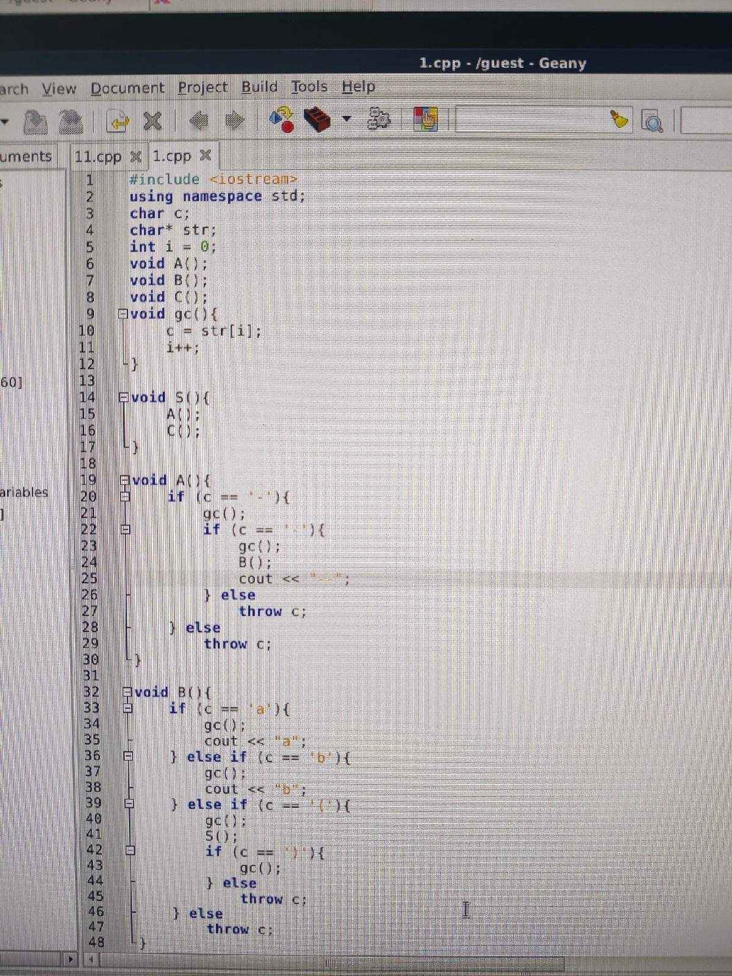The image size is (732, 976).
Task: Switch to the 1.cpp tab
Action: click(x=171, y=156)
